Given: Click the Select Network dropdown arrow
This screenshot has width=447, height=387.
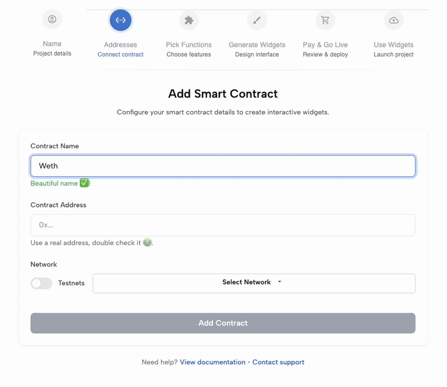Looking at the screenshot, I should pos(280,282).
